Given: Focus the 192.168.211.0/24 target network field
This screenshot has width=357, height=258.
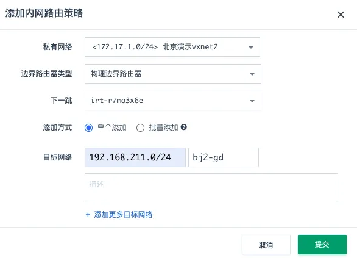Looking at the screenshot, I should [135, 157].
